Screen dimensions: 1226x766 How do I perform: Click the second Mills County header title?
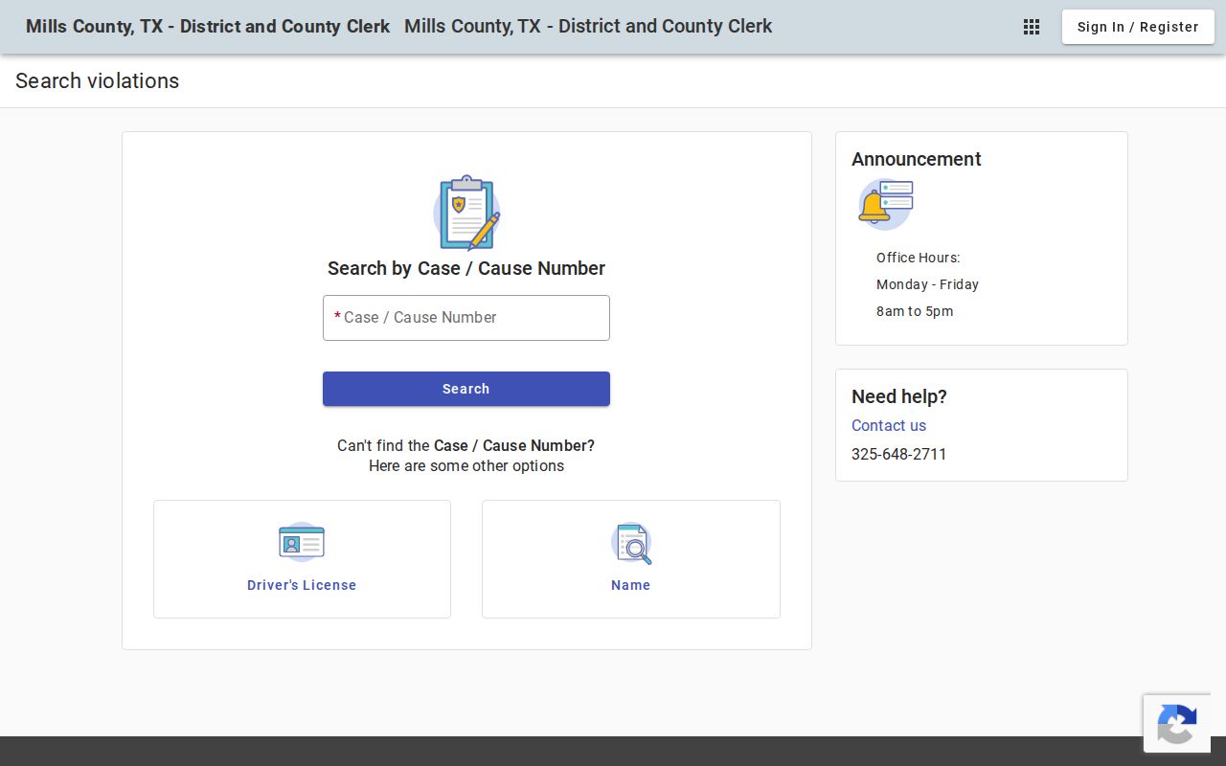click(x=588, y=27)
